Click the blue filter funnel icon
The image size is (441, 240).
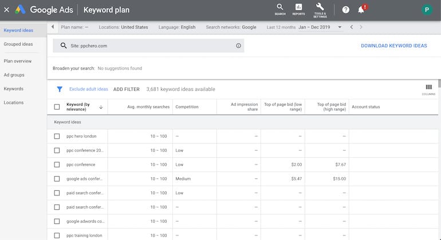pyautogui.click(x=60, y=89)
